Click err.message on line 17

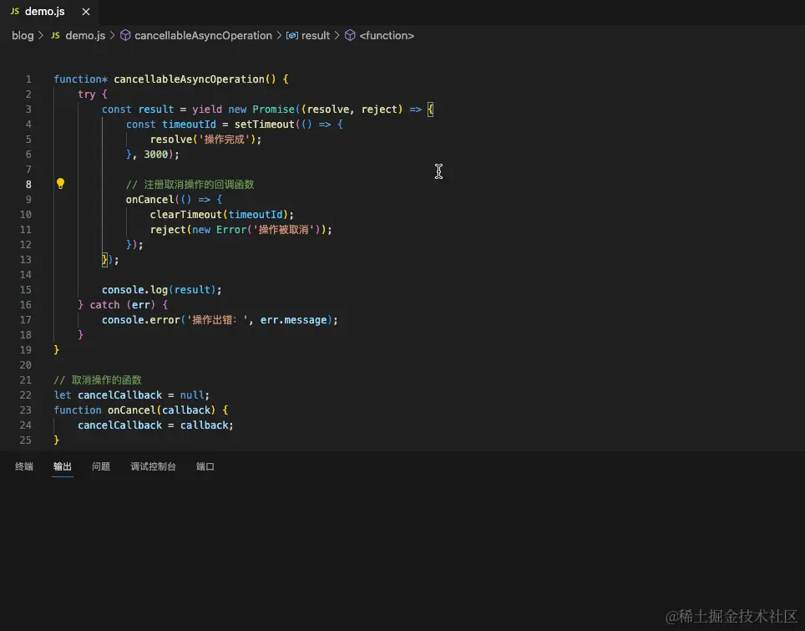(294, 319)
